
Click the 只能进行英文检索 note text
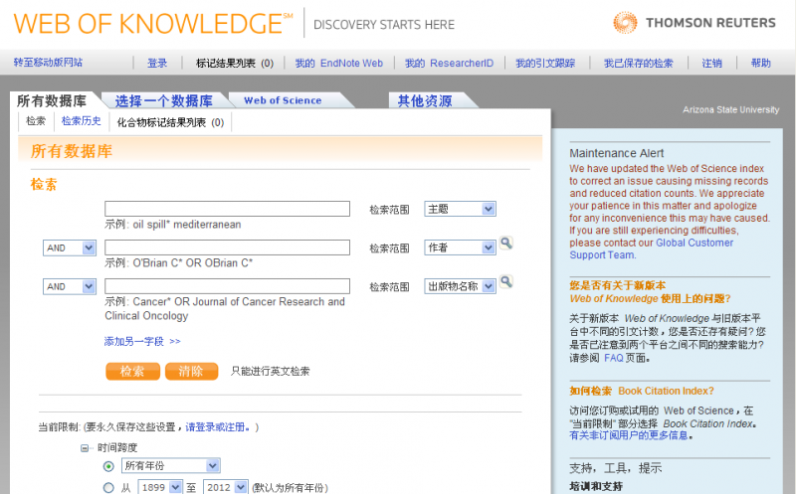[270, 372]
